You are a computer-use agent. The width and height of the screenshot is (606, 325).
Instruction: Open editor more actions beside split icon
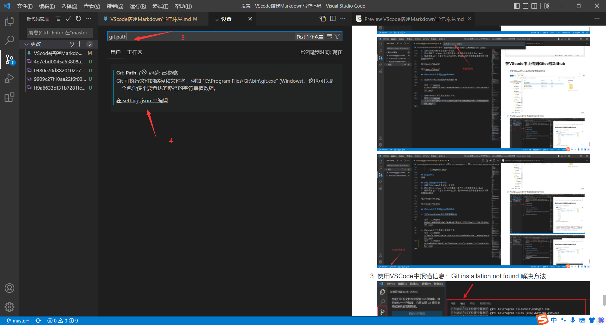tap(343, 19)
